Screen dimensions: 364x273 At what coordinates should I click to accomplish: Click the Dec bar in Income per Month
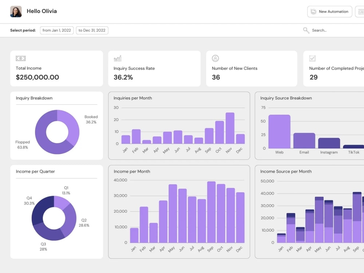pos(240,218)
